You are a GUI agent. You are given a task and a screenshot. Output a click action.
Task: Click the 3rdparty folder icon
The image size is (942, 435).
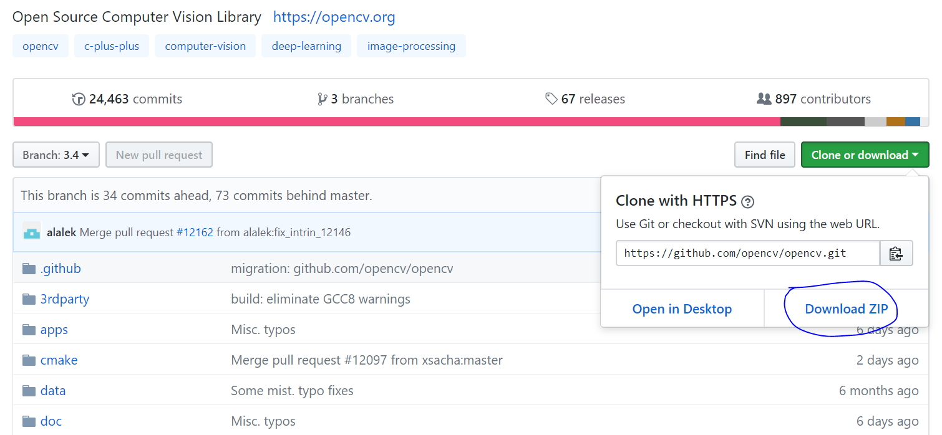(29, 299)
